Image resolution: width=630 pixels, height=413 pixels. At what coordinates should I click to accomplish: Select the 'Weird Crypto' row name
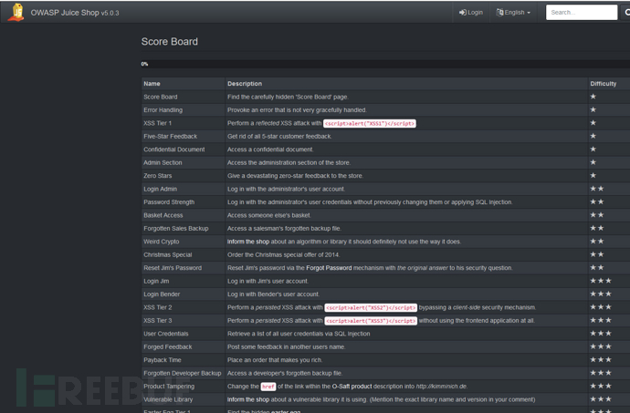pyautogui.click(x=161, y=242)
